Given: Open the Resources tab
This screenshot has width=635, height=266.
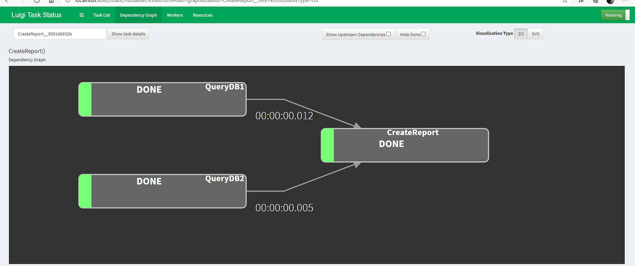Looking at the screenshot, I should click(x=202, y=15).
